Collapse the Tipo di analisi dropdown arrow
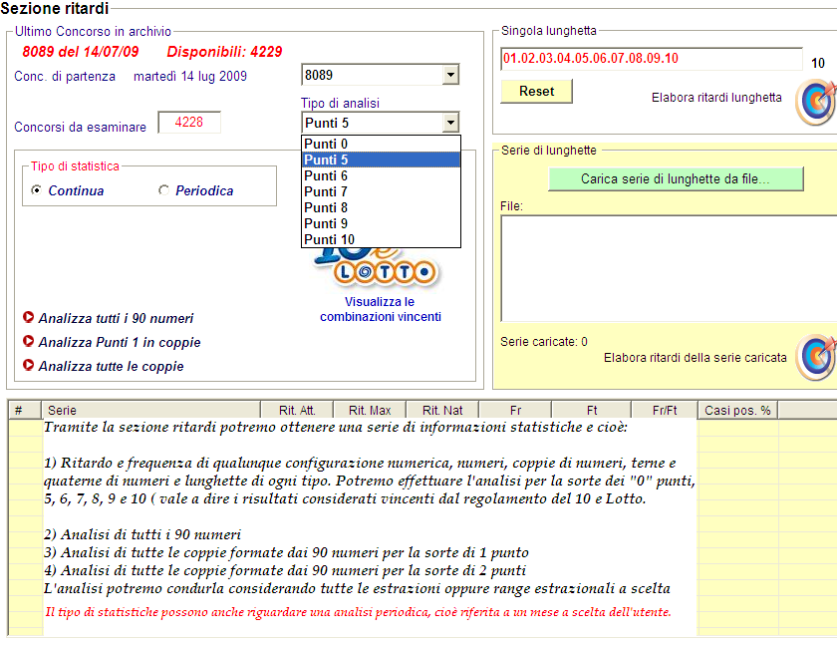 click(x=450, y=123)
